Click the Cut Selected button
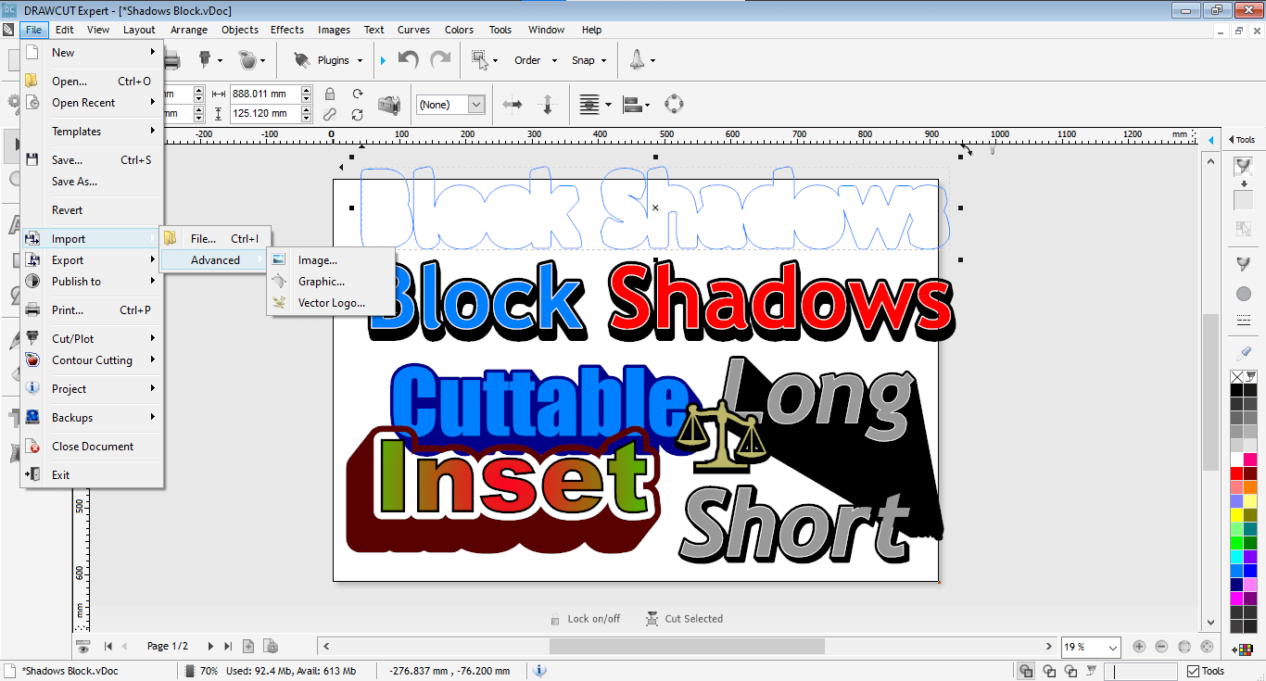Screen dimensions: 1266x681 [684, 619]
